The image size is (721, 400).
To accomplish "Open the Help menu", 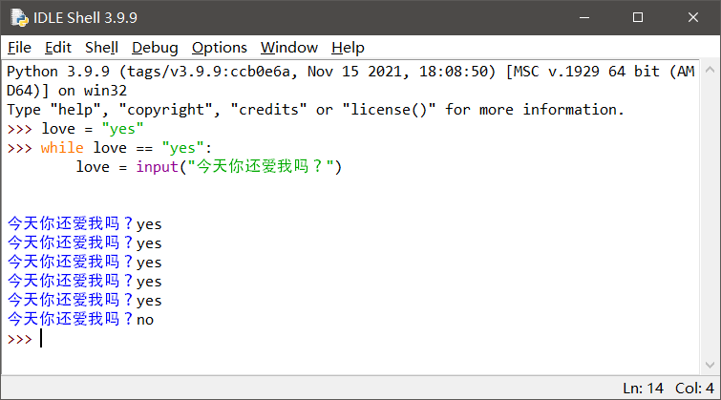I will tap(348, 48).
